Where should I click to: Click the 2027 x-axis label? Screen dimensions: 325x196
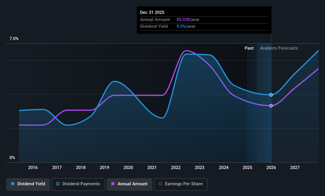[x=295, y=167]
